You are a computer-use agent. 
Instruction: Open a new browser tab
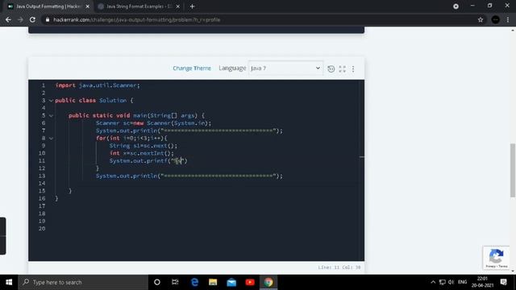pyautogui.click(x=192, y=6)
